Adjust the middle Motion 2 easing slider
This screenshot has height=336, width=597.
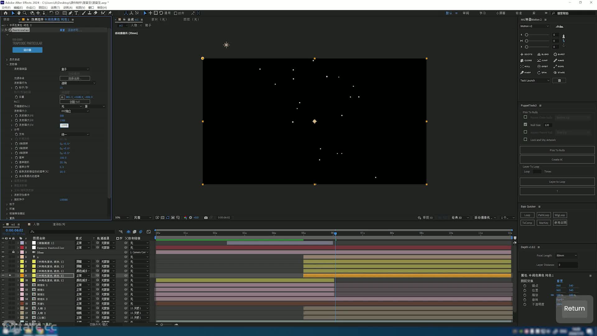(537, 41)
